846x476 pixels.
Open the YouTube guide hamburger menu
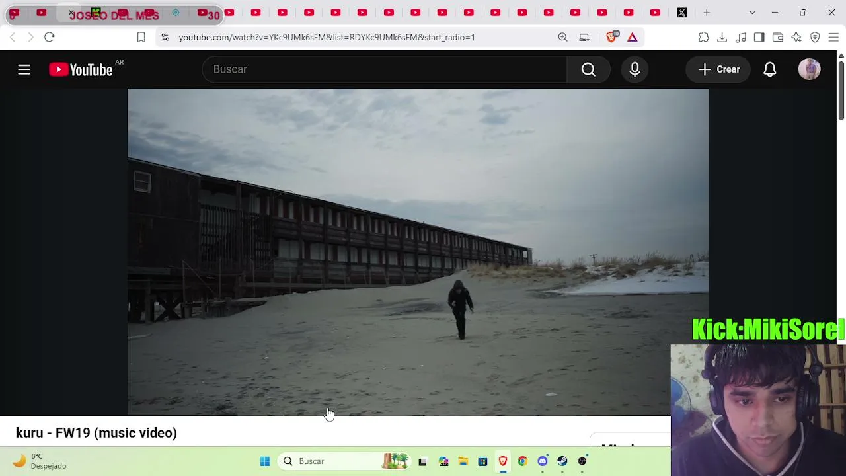click(24, 69)
